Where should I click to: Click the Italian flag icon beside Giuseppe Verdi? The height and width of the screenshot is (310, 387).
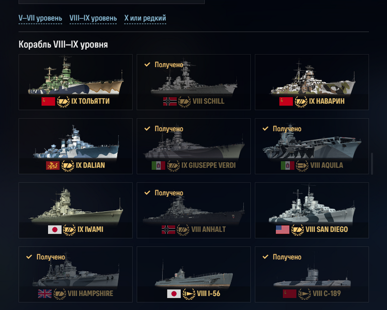pos(158,165)
